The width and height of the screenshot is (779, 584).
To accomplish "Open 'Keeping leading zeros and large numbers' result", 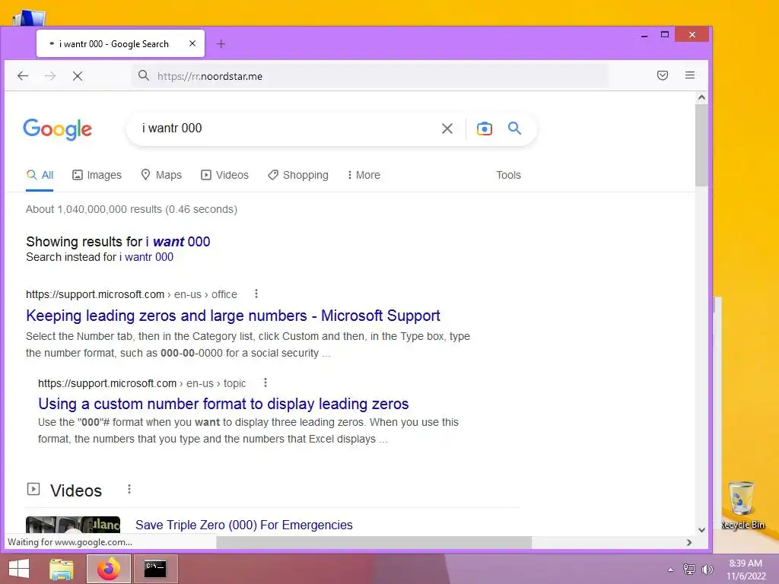I will pyautogui.click(x=233, y=316).
